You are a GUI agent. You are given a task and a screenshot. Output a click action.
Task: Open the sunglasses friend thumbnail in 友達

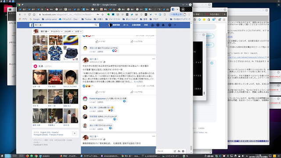[x=40, y=77]
